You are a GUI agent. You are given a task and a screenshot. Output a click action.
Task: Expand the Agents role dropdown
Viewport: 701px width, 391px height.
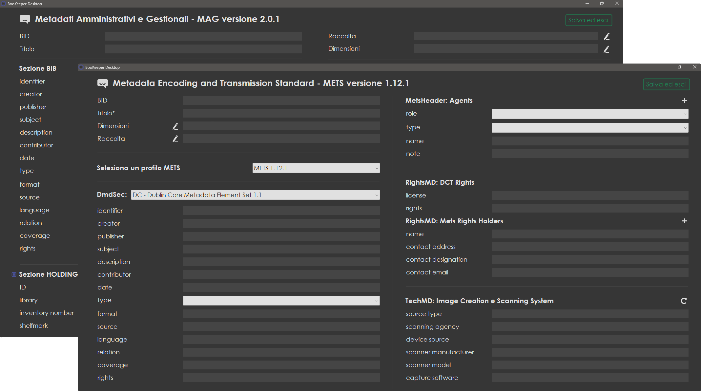point(590,114)
